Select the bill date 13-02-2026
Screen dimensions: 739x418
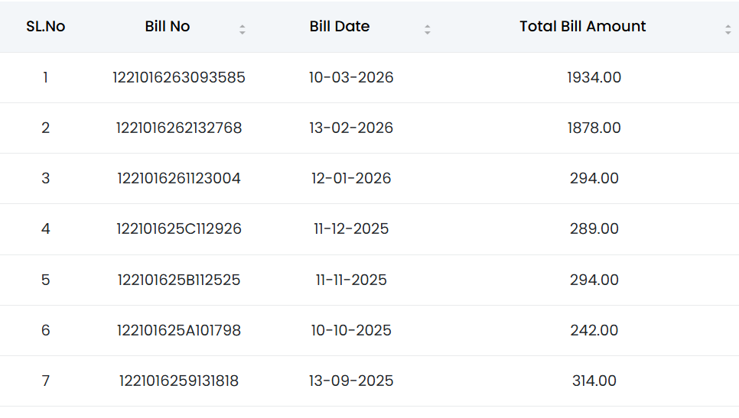(x=351, y=128)
